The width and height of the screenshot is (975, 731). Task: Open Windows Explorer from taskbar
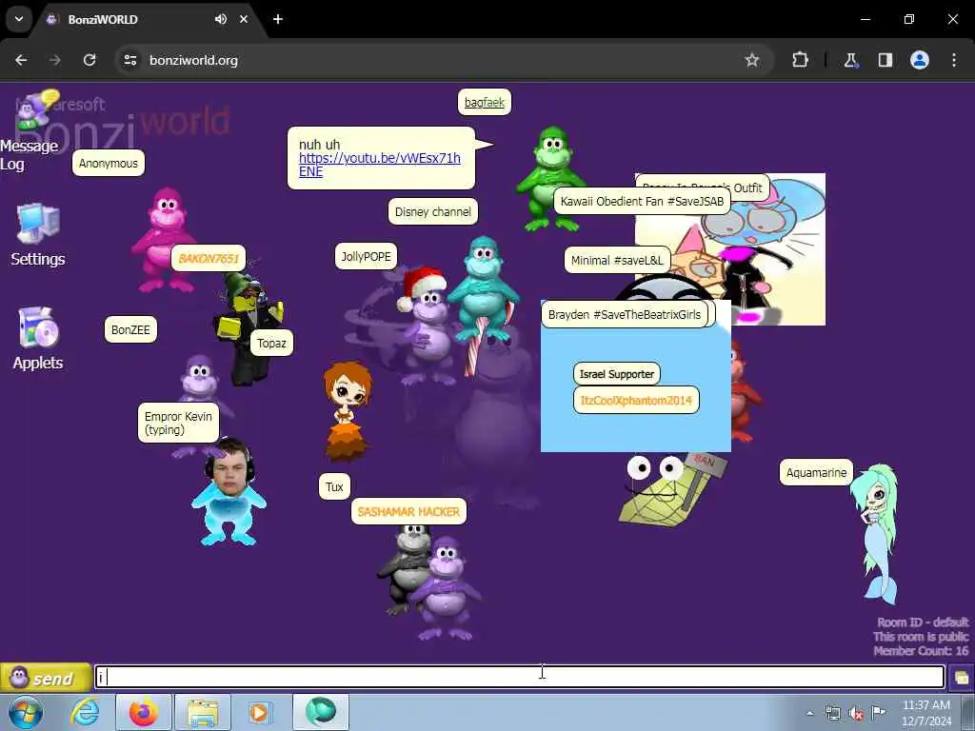point(203,712)
